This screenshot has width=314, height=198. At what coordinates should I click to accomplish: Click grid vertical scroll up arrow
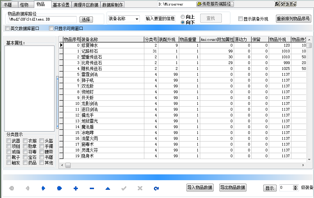coord(310,40)
